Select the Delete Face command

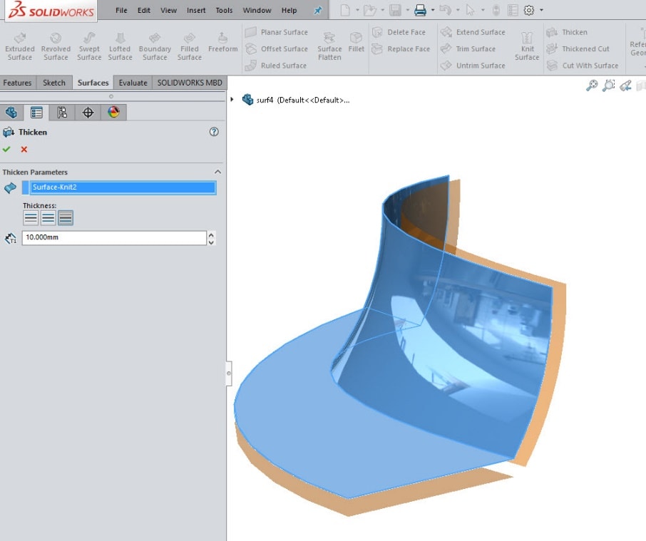coord(399,32)
